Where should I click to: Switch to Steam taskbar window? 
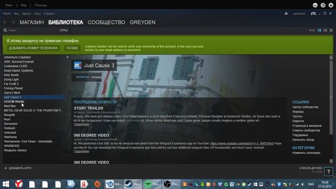coord(133,184)
